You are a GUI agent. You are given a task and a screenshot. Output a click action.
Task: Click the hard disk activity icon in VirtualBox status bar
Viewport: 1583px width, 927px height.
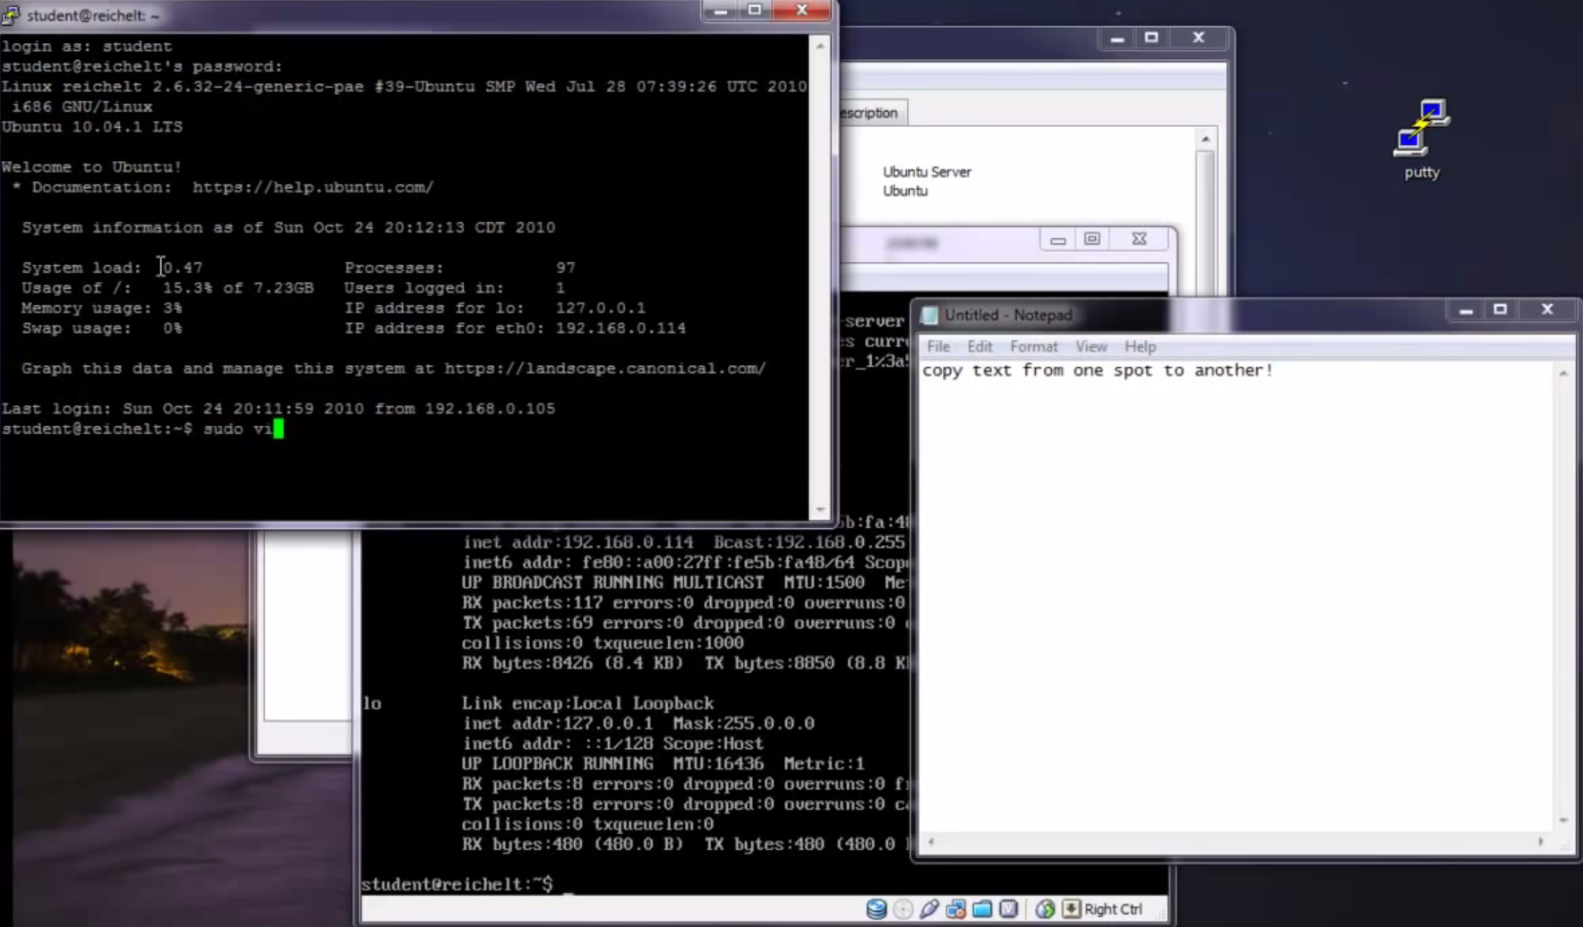pyautogui.click(x=877, y=909)
